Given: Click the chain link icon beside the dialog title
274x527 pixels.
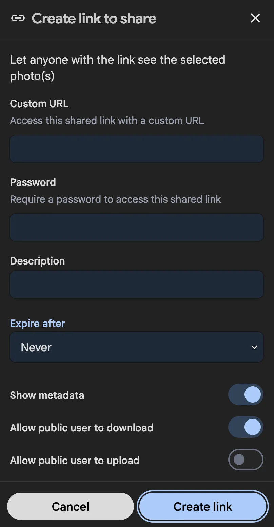Looking at the screenshot, I should (x=19, y=18).
